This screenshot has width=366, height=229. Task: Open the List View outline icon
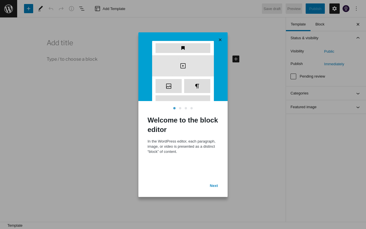click(x=82, y=9)
